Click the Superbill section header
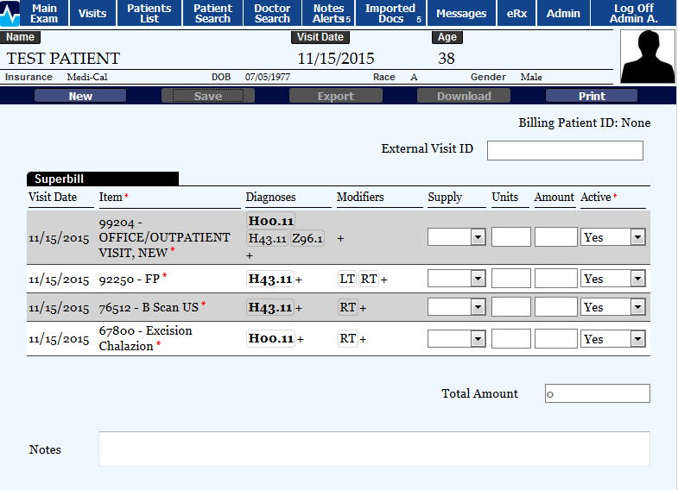This screenshot has height=490, width=678. point(103,179)
